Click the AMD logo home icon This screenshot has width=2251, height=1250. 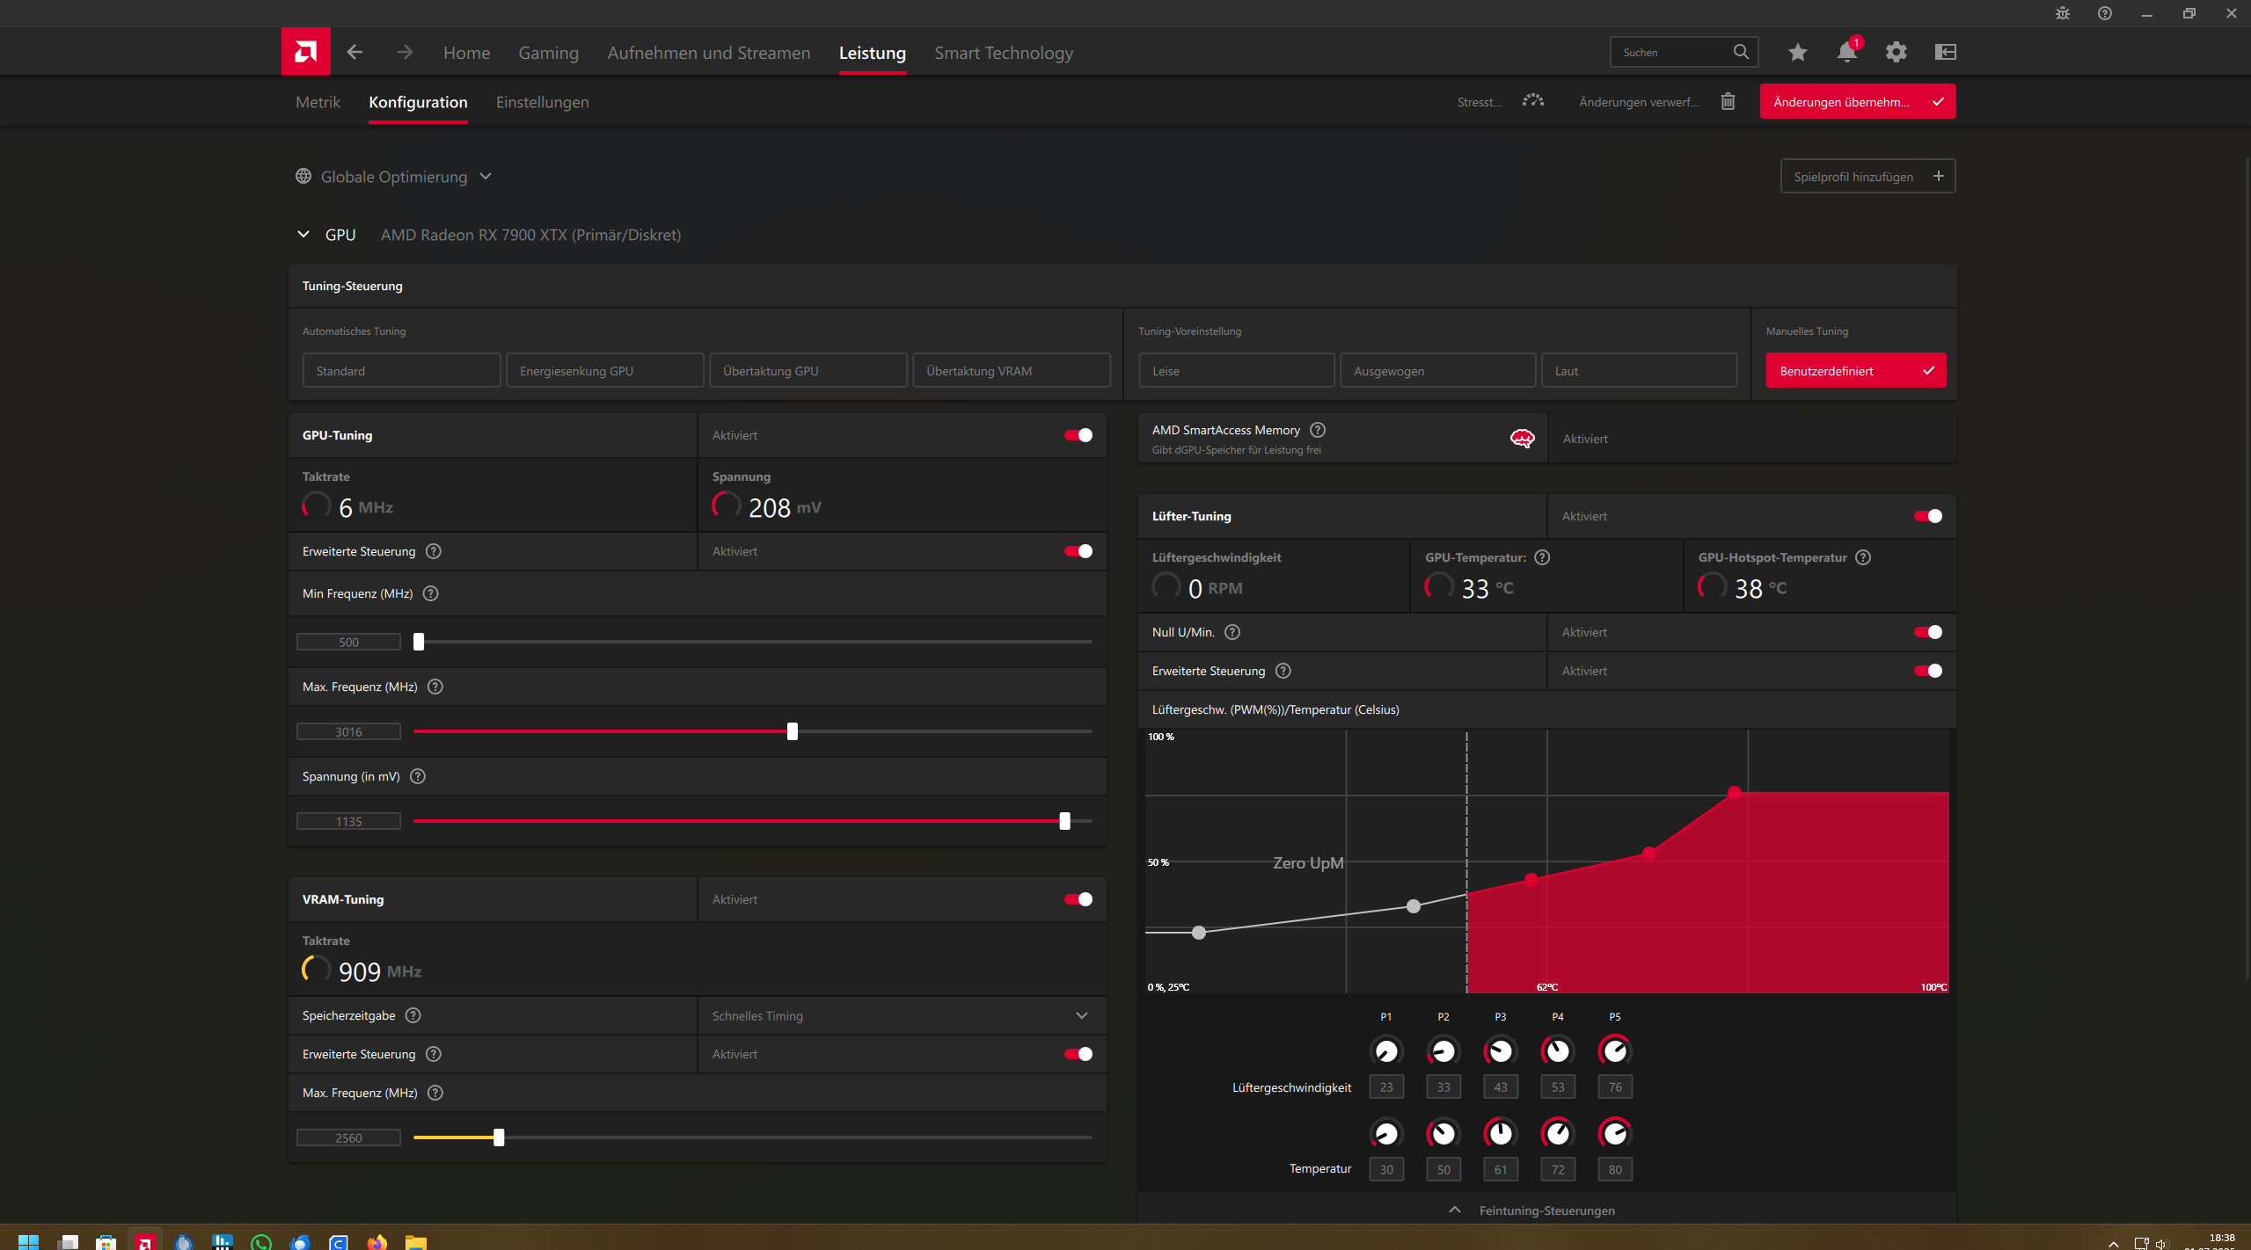click(305, 52)
